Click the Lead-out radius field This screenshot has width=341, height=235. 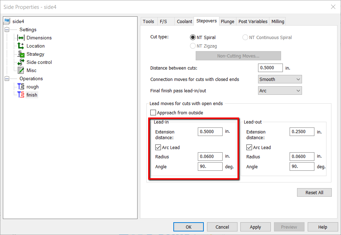(302, 156)
